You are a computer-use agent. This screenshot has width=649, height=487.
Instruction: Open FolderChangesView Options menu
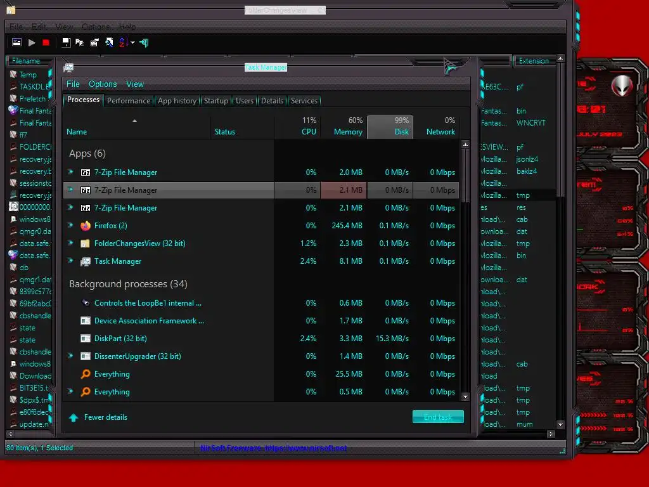click(x=96, y=27)
